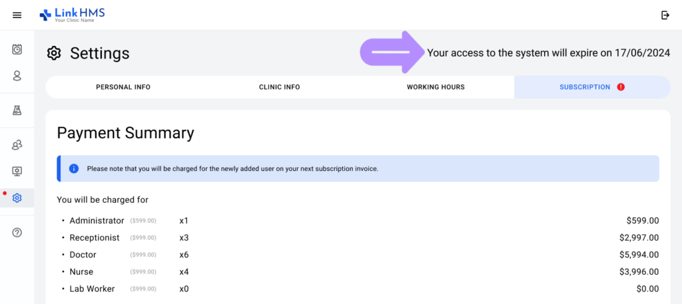Select the settings gear in the sidebar
This screenshot has width=682, height=304.
point(17,198)
